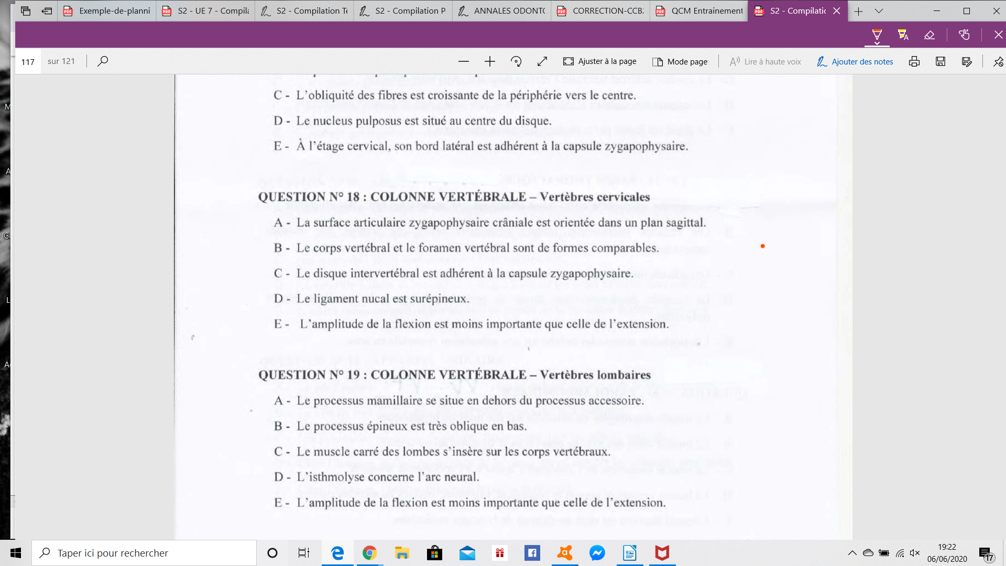Viewport: 1006px width, 566px height.
Task: Select the highlighter annotation tool
Action: pyautogui.click(x=903, y=35)
